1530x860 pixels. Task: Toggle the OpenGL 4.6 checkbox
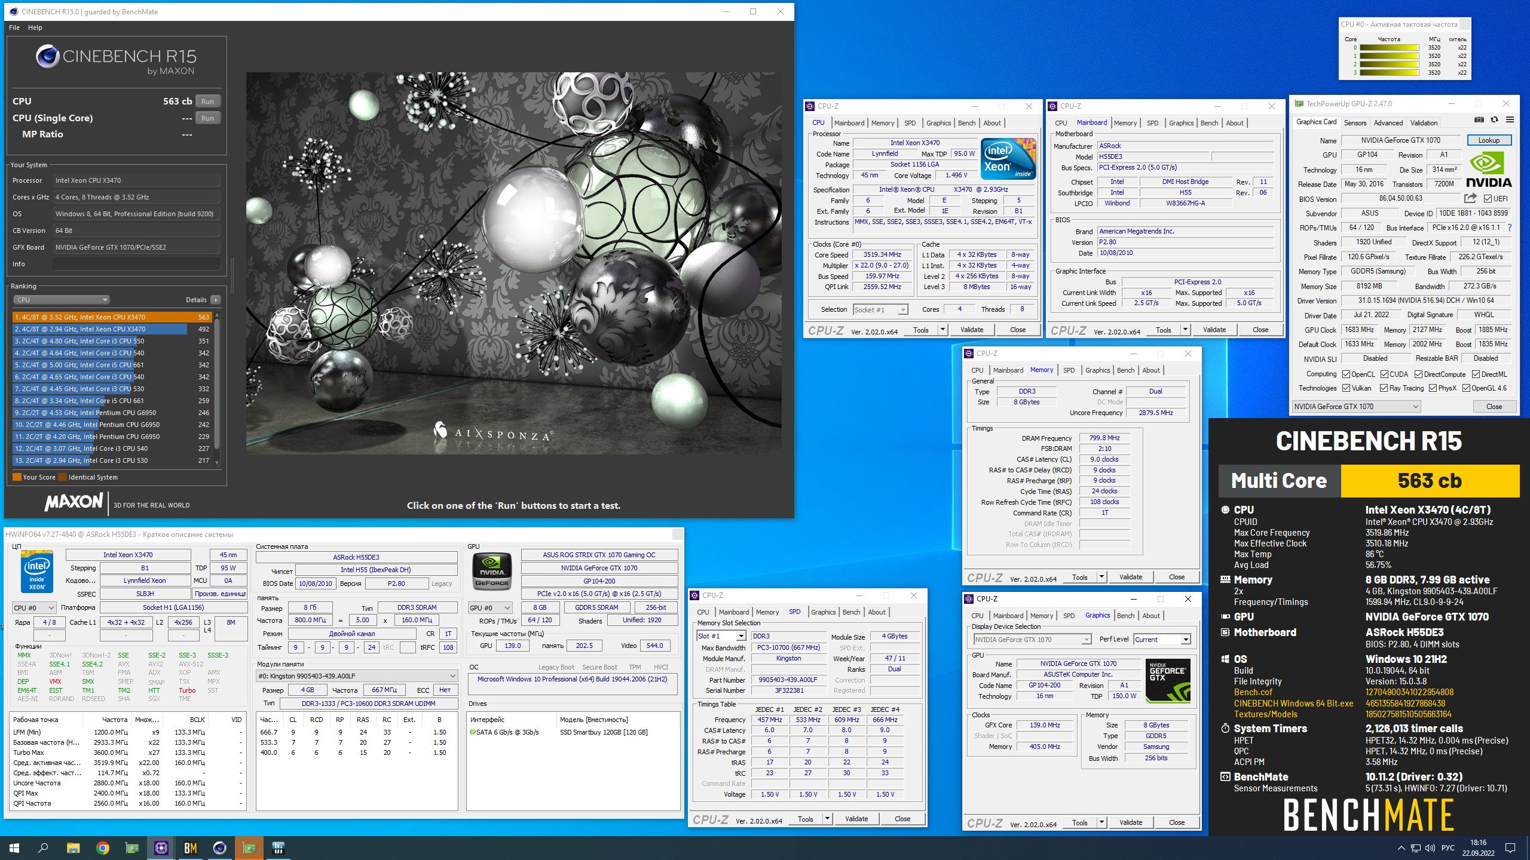click(1466, 388)
